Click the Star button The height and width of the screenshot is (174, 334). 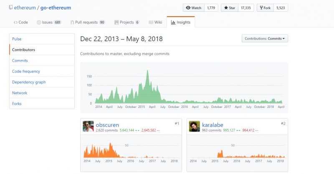(x=230, y=8)
